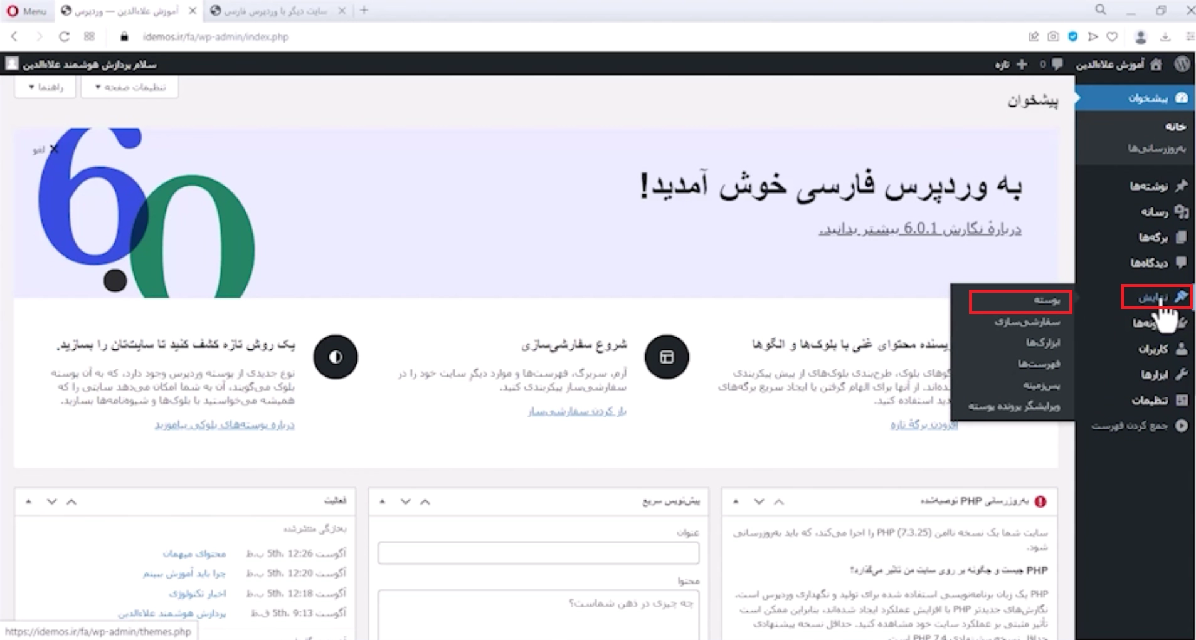Click the محتوا content text area
Viewport: 1196px width, 640px height.
[538, 614]
